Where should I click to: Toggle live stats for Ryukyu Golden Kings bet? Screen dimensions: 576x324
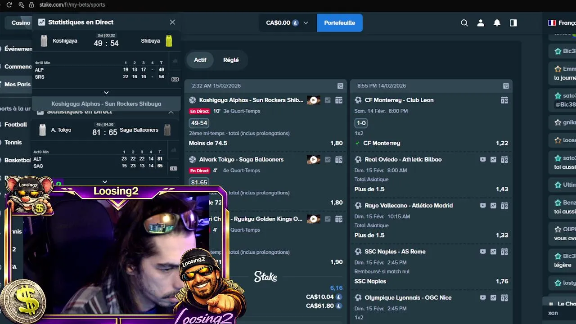pos(328,219)
